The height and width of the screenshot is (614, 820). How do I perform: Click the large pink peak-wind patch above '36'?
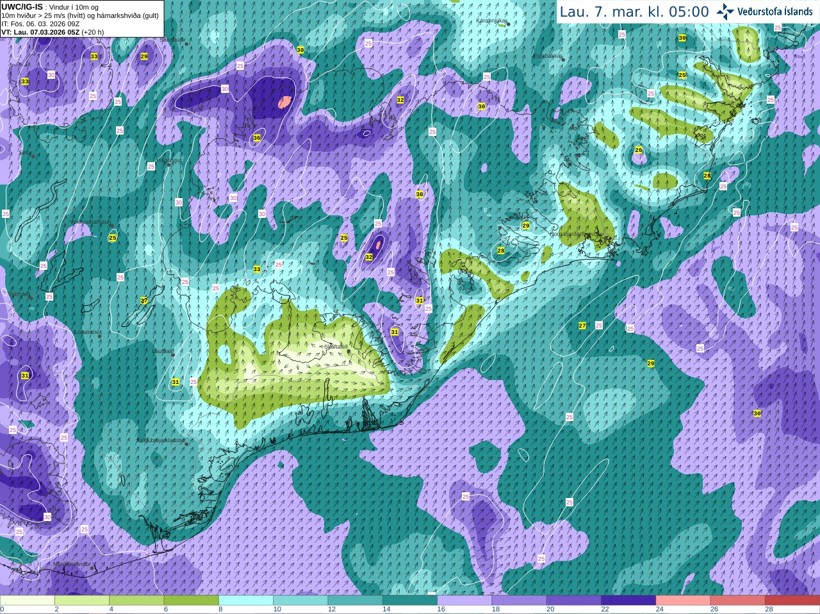click(x=285, y=102)
